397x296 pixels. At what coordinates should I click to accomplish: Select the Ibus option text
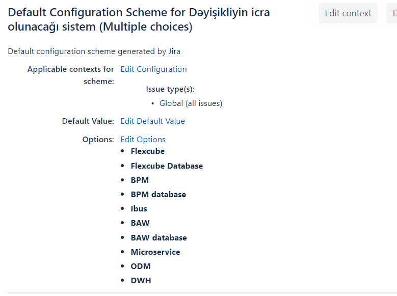click(x=139, y=209)
